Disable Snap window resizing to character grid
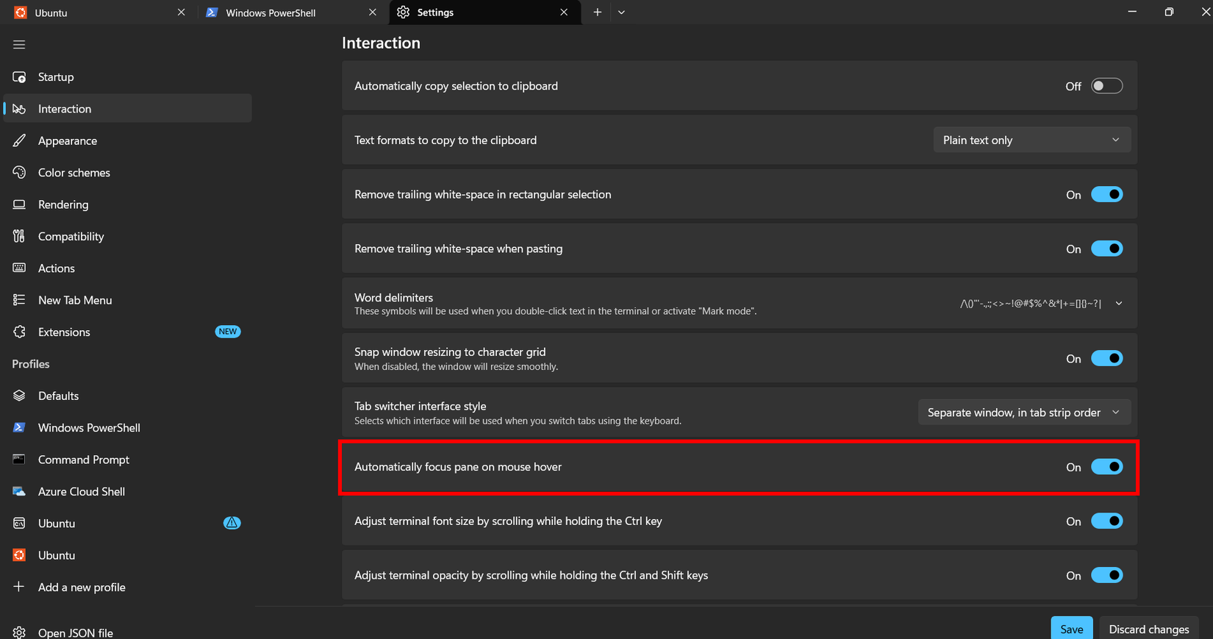Screen dimensions: 1213x639 (1106, 358)
